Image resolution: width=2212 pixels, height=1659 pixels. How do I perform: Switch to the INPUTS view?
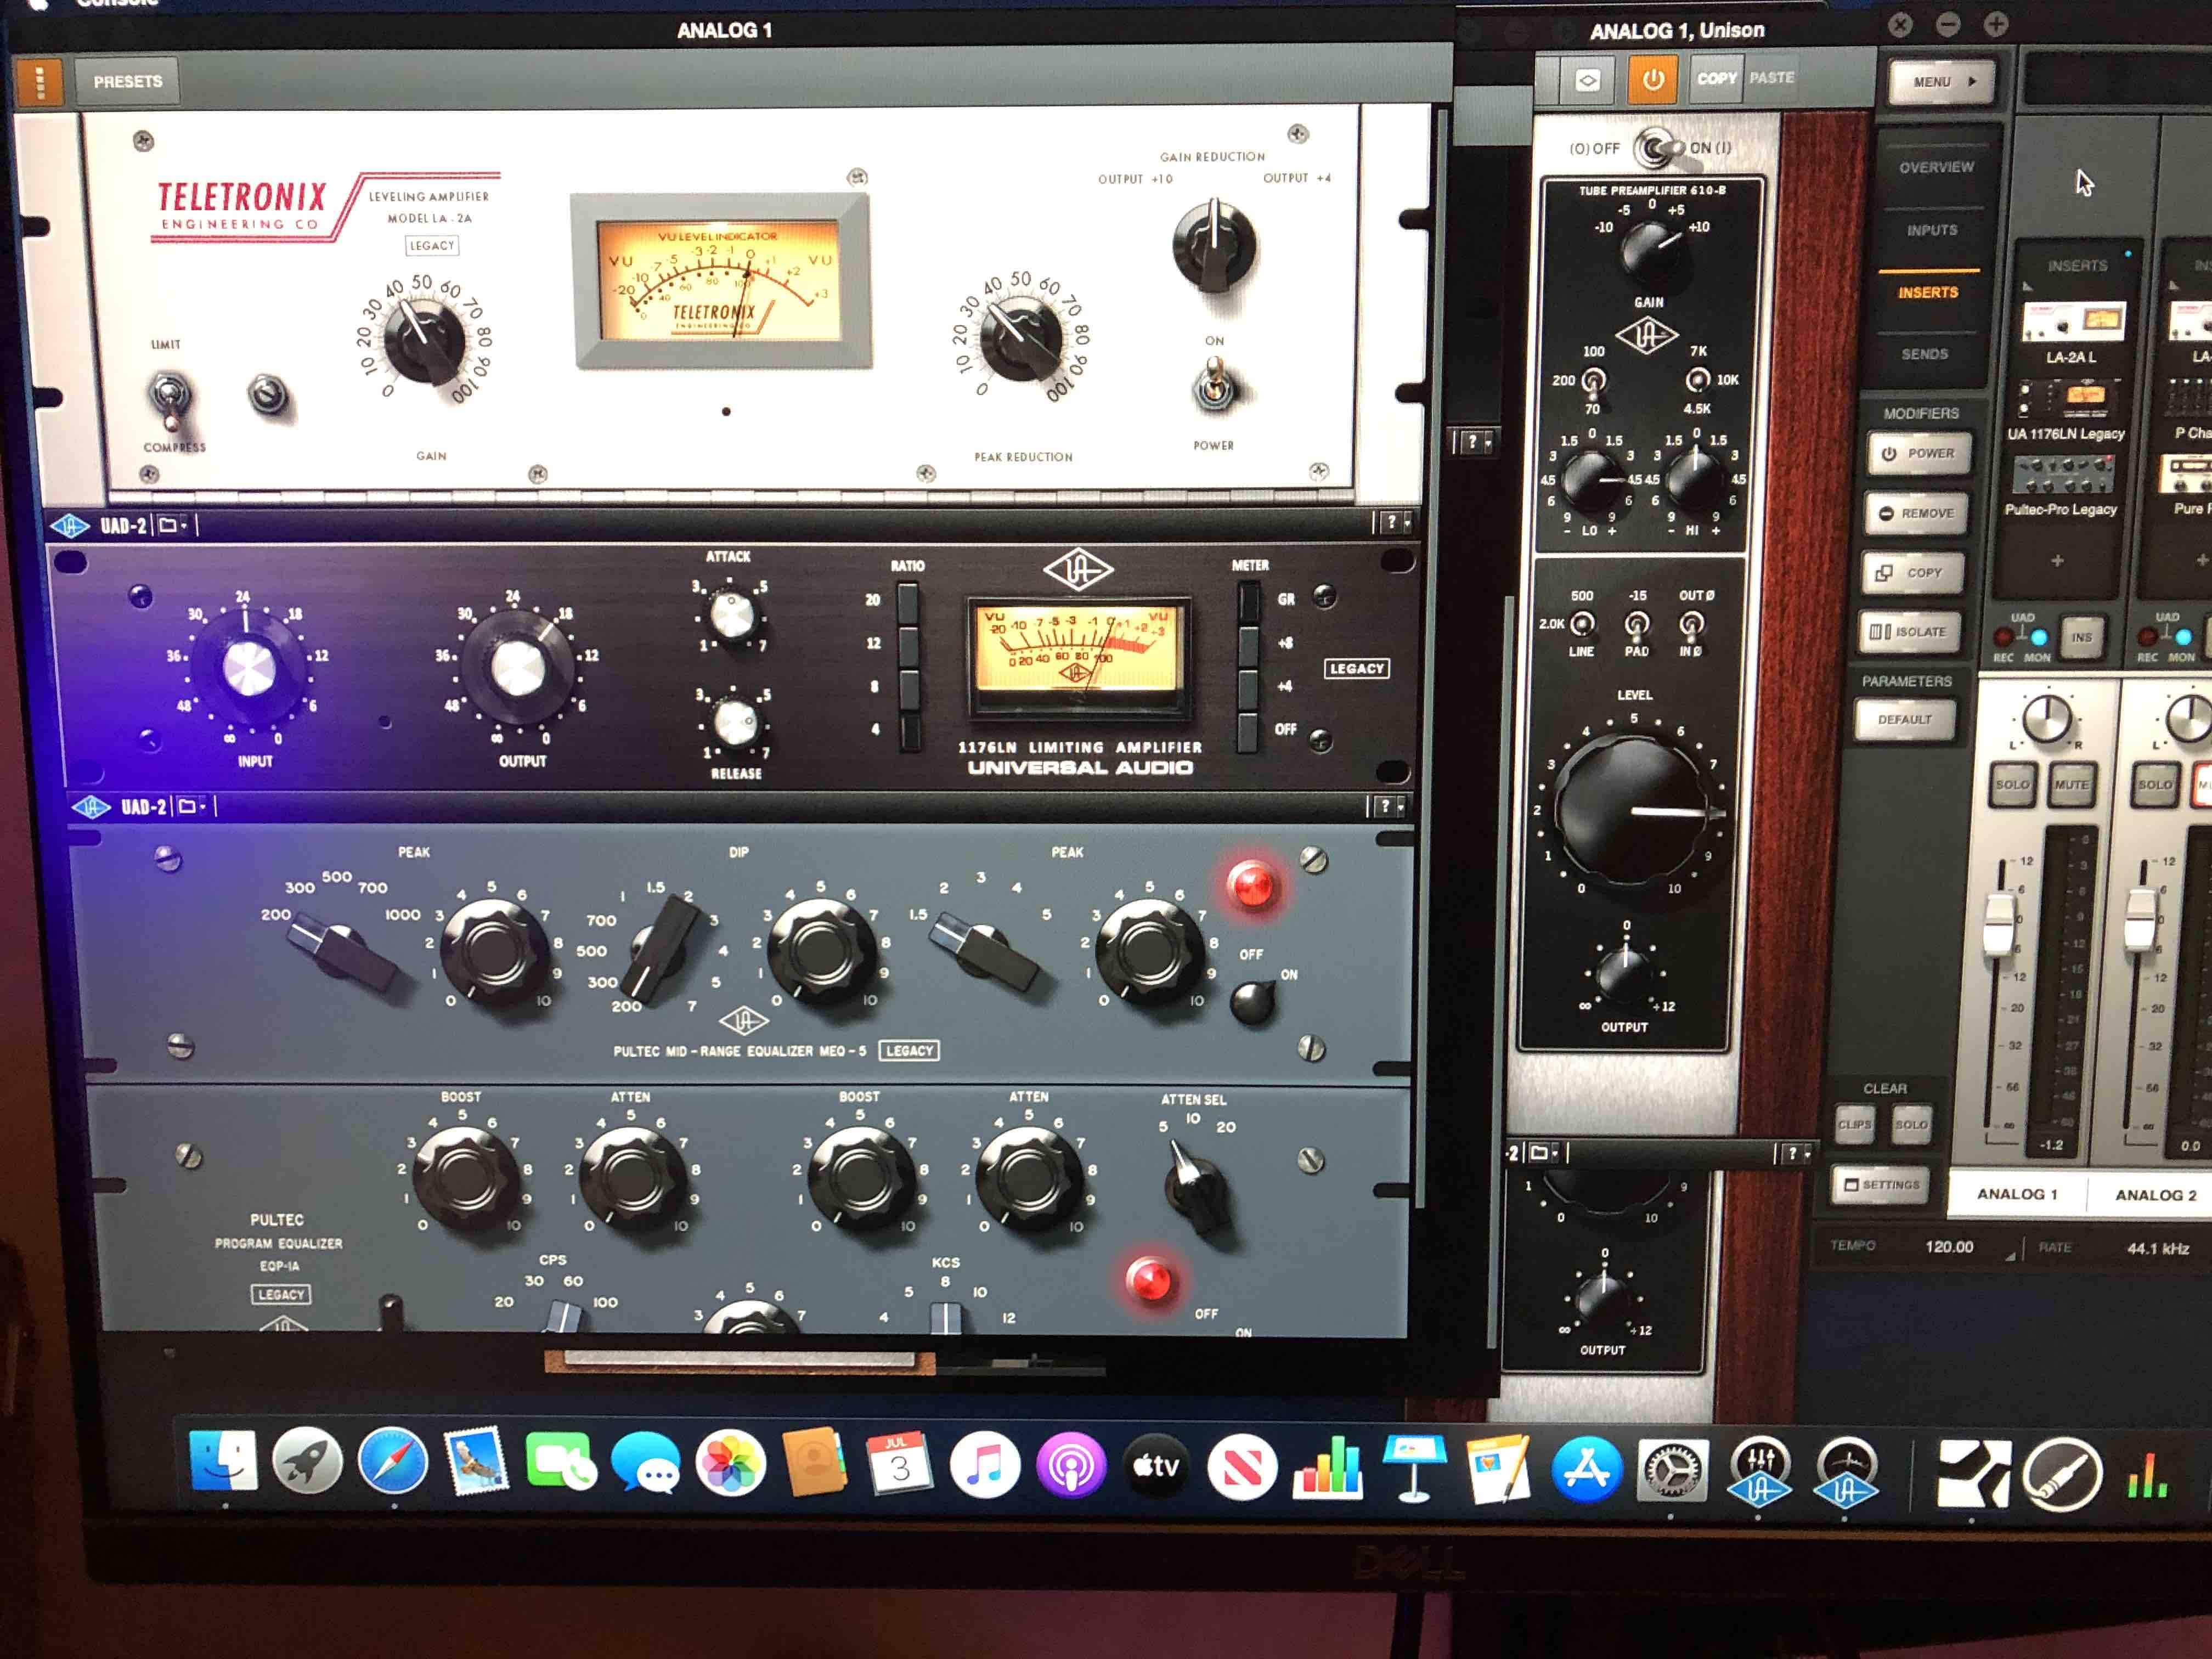pos(1932,230)
